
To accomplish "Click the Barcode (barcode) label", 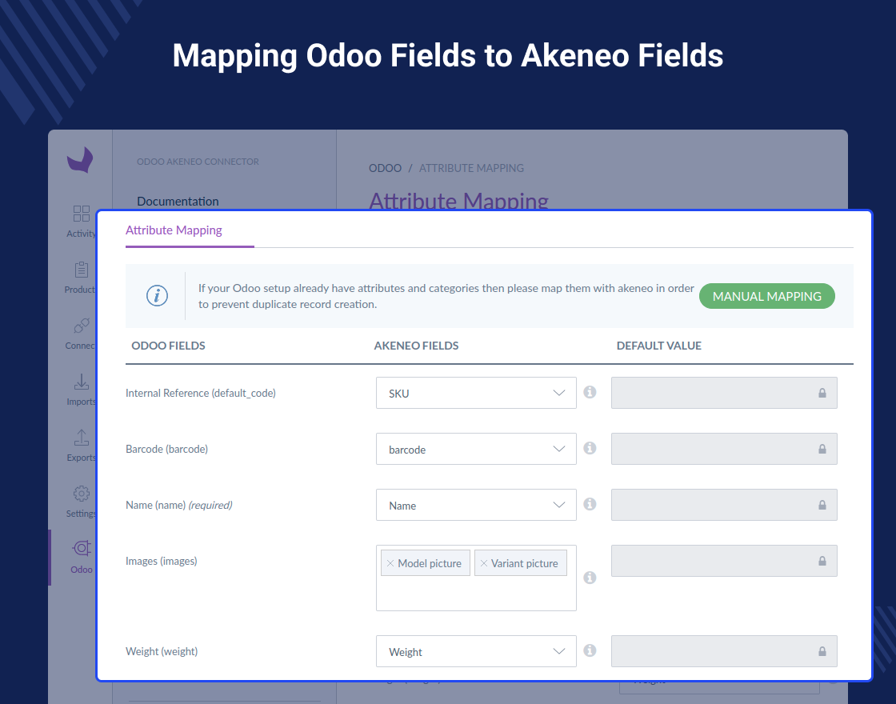I will coord(167,449).
